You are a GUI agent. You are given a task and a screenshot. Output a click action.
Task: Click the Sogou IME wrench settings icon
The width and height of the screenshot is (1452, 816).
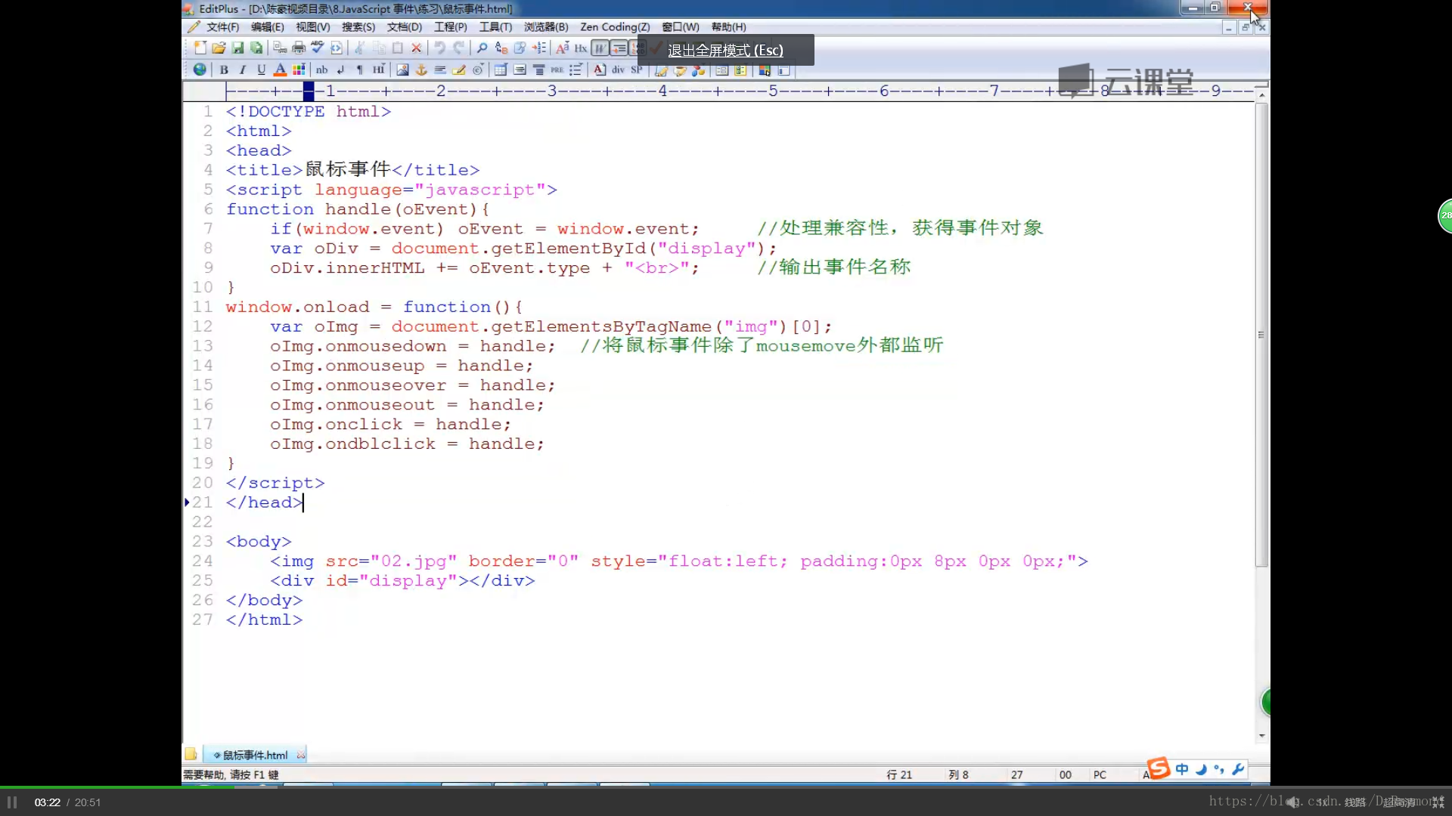[1238, 769]
